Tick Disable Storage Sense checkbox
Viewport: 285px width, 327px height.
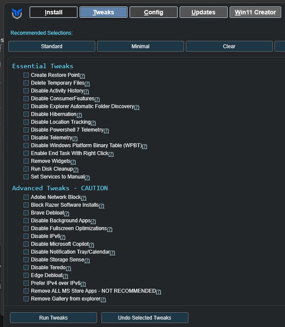pyautogui.click(x=26, y=260)
